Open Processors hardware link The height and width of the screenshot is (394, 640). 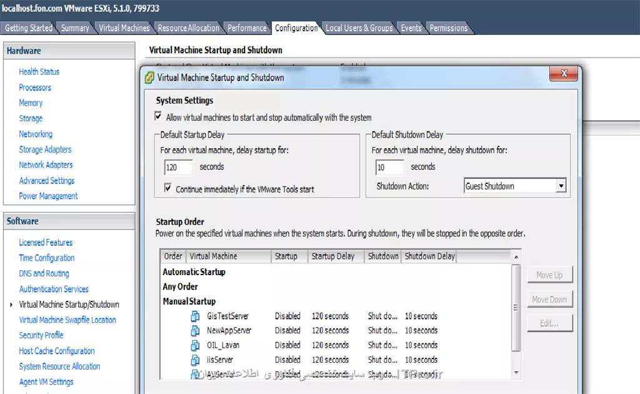tap(35, 88)
